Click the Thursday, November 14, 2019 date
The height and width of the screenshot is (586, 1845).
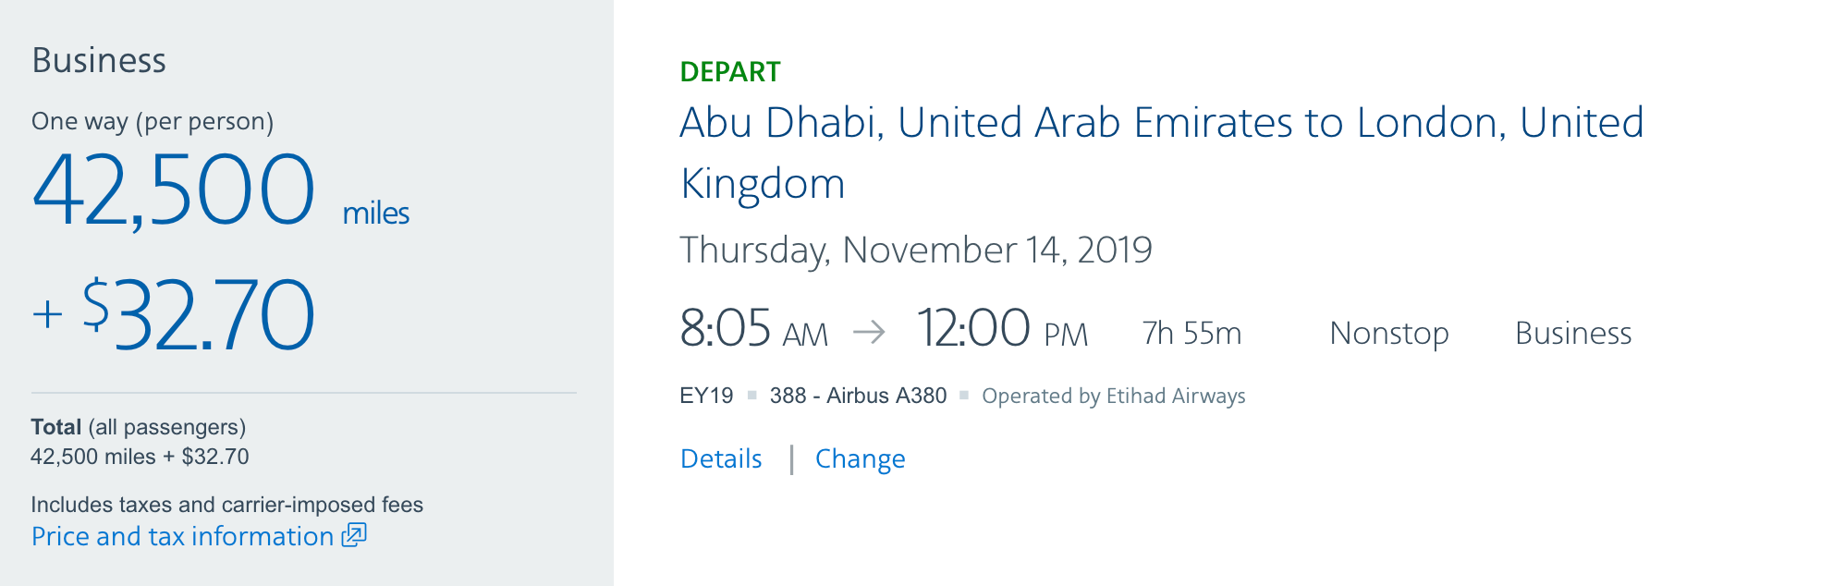click(916, 250)
